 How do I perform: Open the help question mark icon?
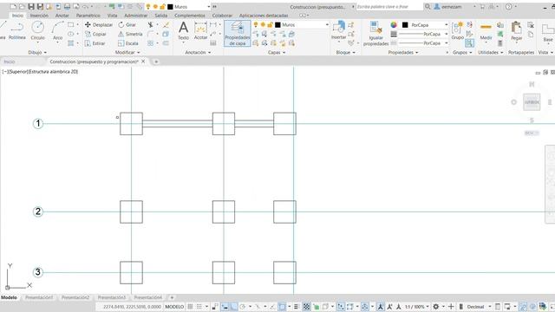click(x=509, y=6)
